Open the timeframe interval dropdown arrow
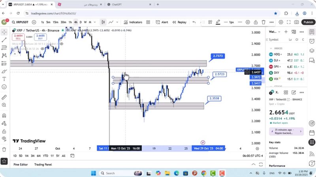316x177 pixels. (x=95, y=22)
